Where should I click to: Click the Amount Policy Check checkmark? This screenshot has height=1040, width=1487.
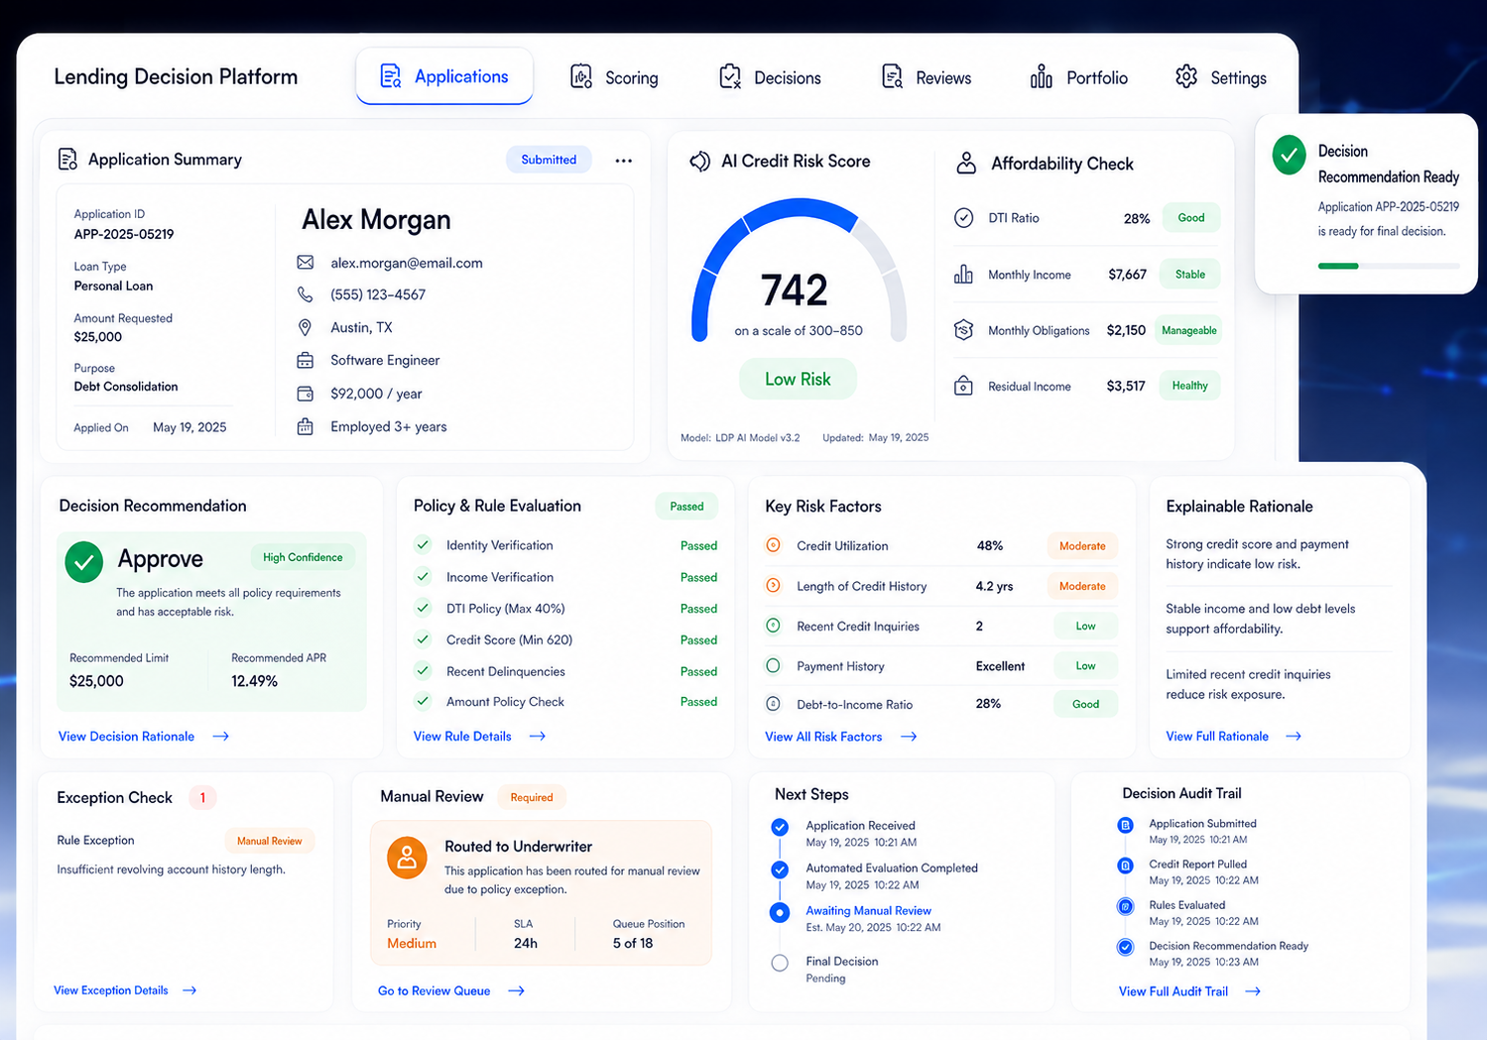pyautogui.click(x=424, y=701)
